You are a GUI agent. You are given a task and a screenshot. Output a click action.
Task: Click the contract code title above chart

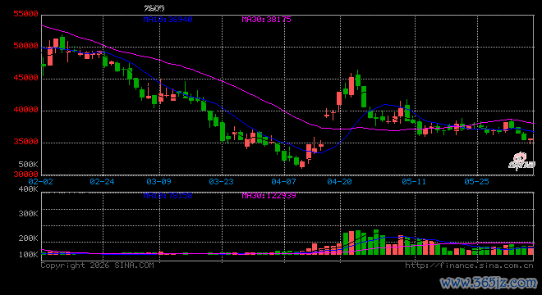pos(154,8)
